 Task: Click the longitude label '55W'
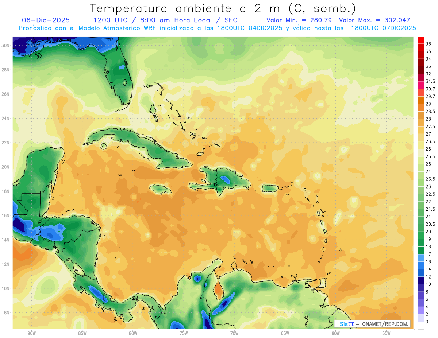(x=387, y=334)
